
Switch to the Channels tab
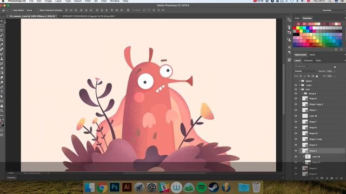tap(308, 60)
